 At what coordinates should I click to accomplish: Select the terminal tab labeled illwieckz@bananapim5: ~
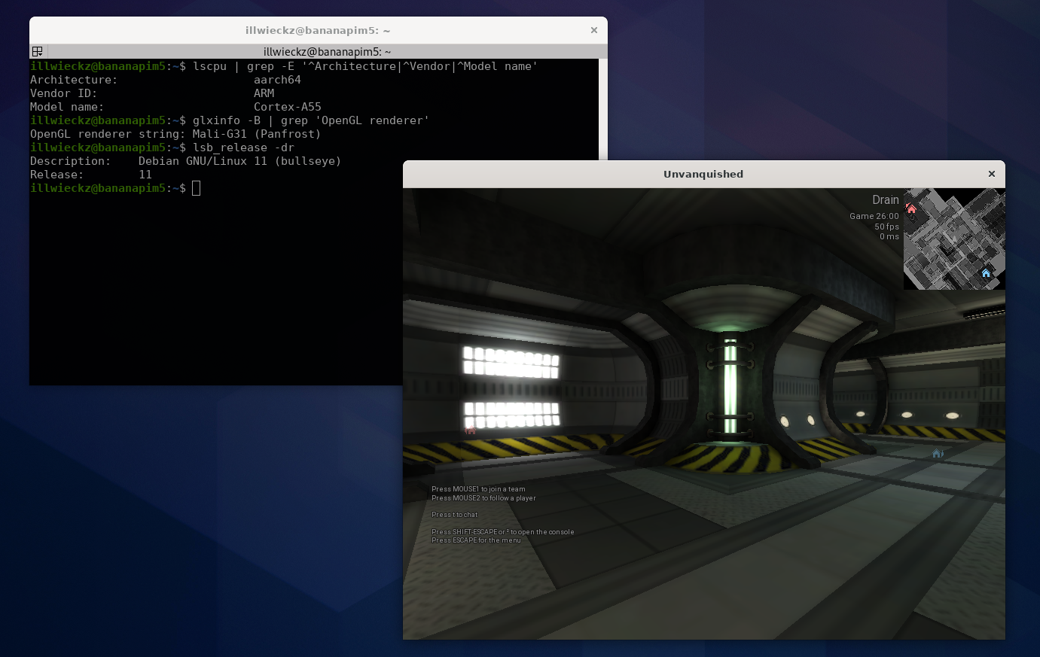click(x=327, y=51)
